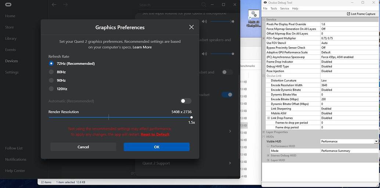The height and width of the screenshot is (188, 380).
Task: Click the forward arrow in Oculus app
Action: [x=65, y=5]
